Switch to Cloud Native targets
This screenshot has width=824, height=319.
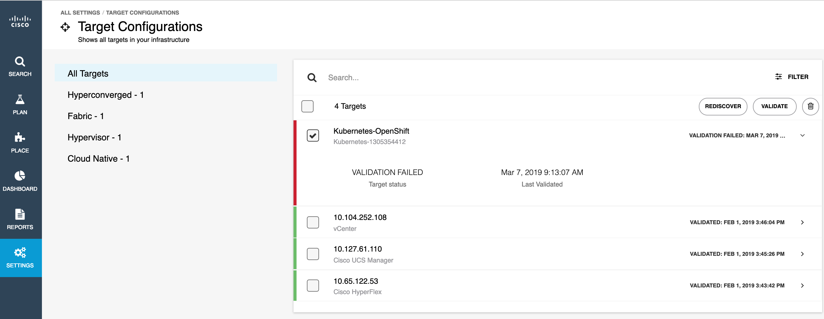pyautogui.click(x=98, y=158)
